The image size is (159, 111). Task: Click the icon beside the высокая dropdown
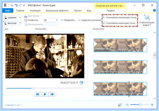[x=6, y=23]
